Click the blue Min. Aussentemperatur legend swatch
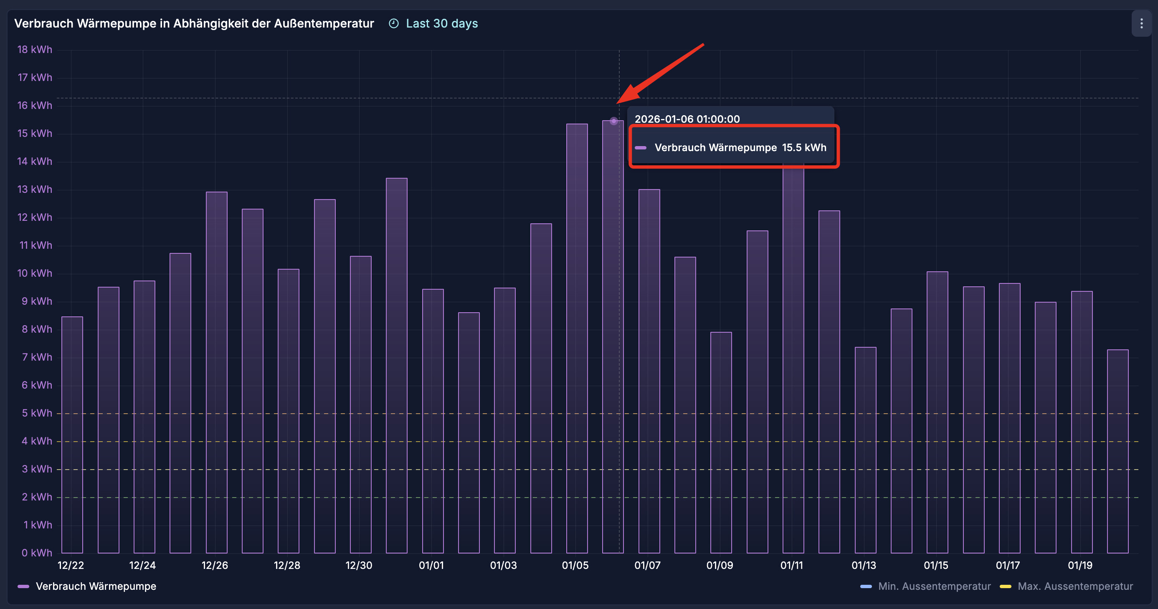 click(865, 586)
